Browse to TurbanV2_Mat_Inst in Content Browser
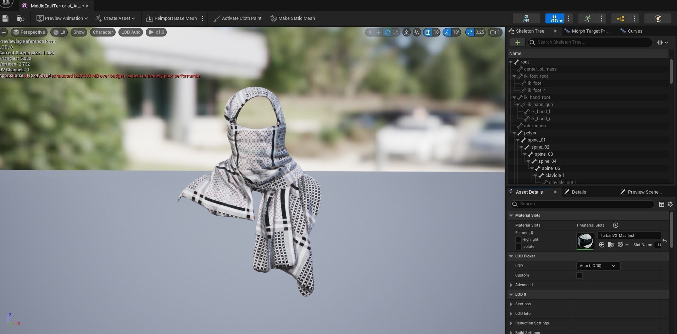The height and width of the screenshot is (334, 677). click(611, 245)
